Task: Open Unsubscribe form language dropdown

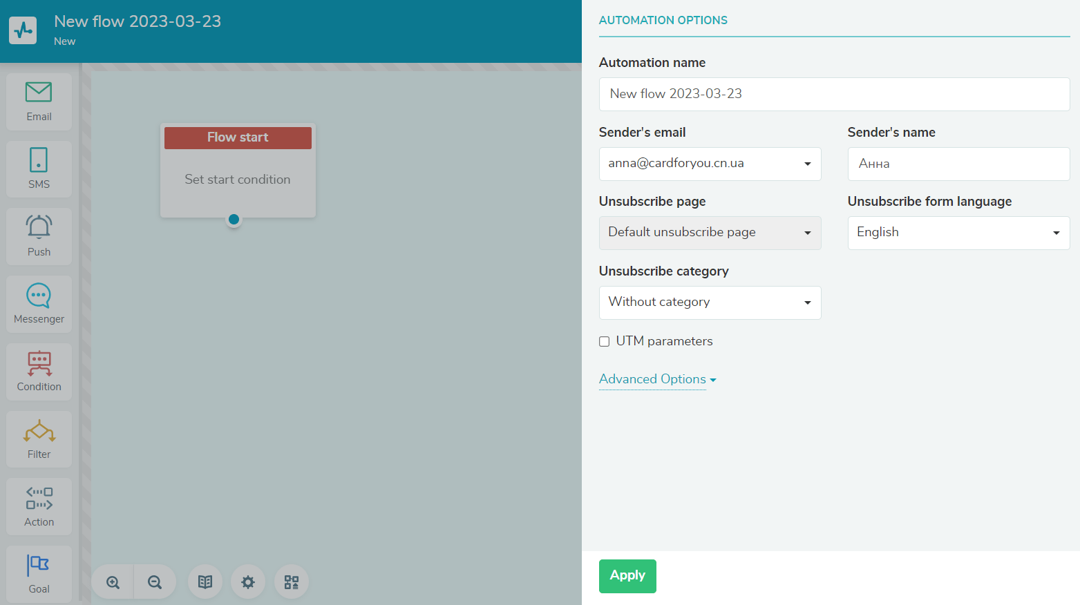Action: click(x=958, y=233)
